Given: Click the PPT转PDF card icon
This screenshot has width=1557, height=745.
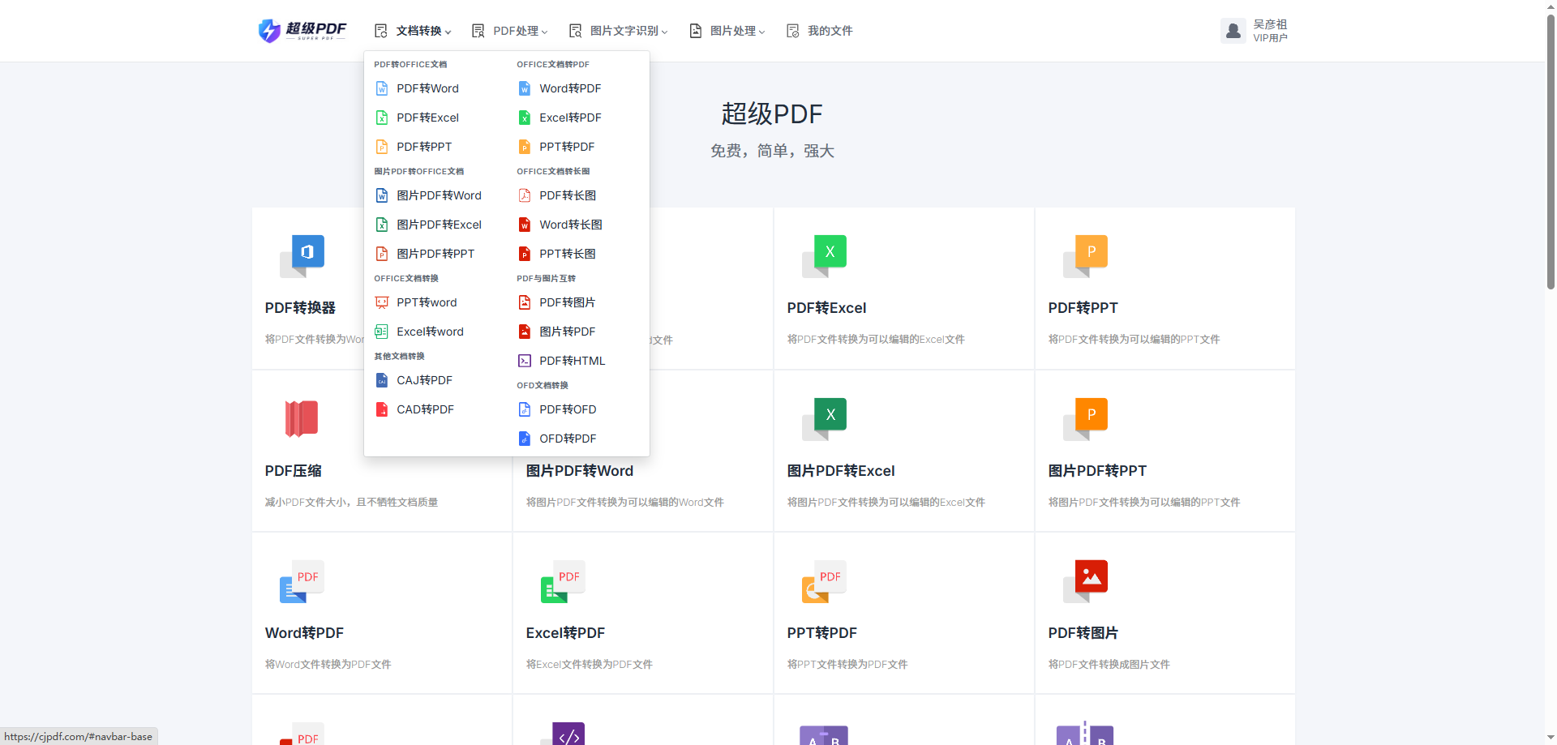Looking at the screenshot, I should 824,580.
